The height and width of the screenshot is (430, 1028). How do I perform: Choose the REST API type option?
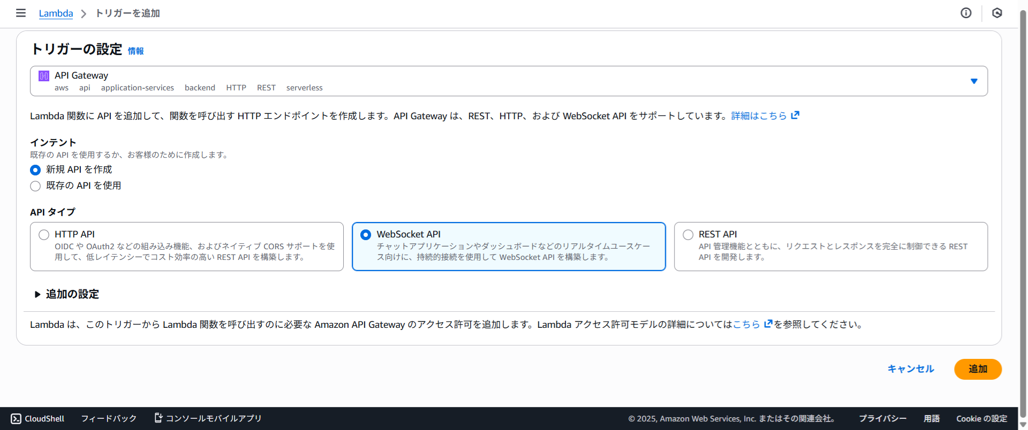click(x=688, y=235)
